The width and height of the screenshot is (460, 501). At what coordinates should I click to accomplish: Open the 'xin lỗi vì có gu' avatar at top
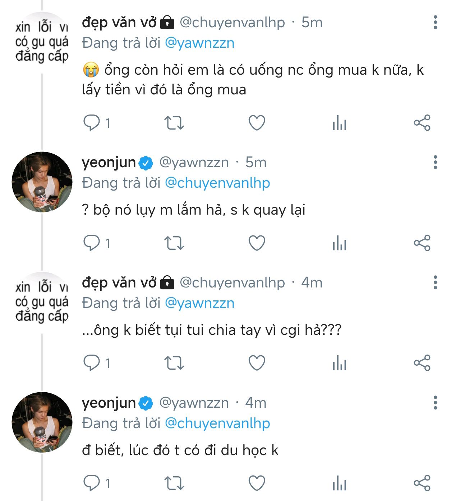click(42, 42)
